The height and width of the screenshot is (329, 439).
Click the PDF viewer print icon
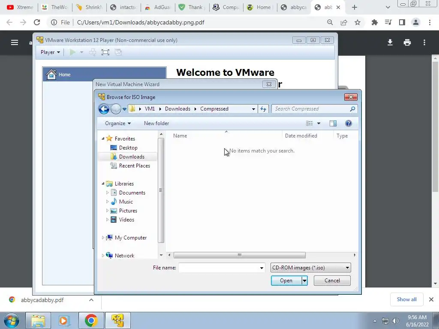[407, 42]
